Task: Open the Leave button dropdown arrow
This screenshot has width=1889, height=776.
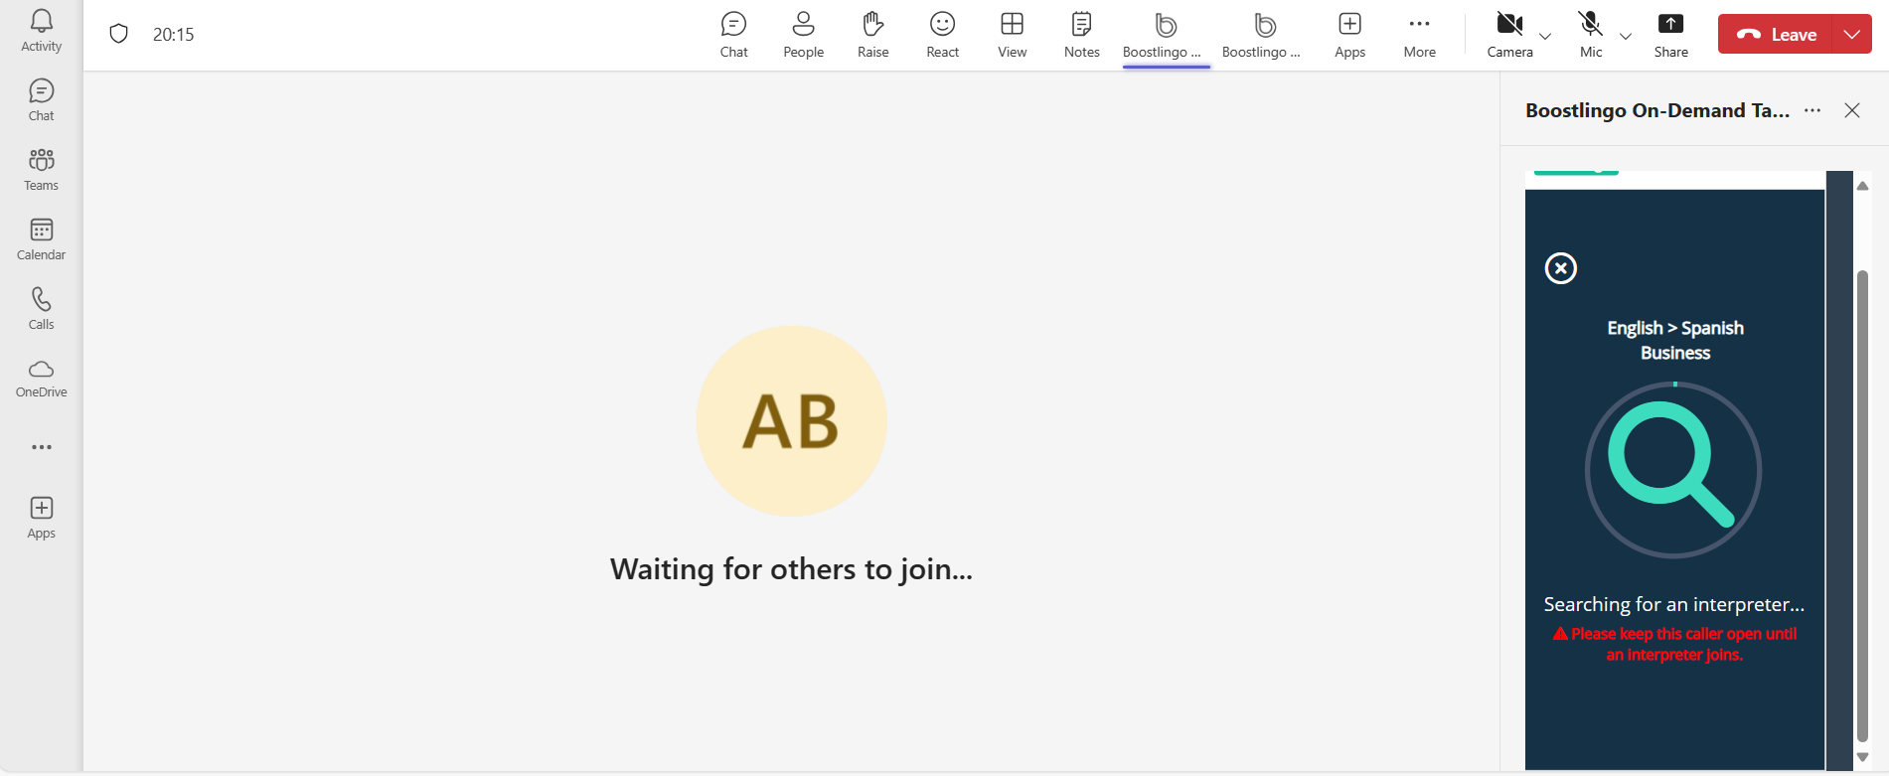Action: 1851,34
